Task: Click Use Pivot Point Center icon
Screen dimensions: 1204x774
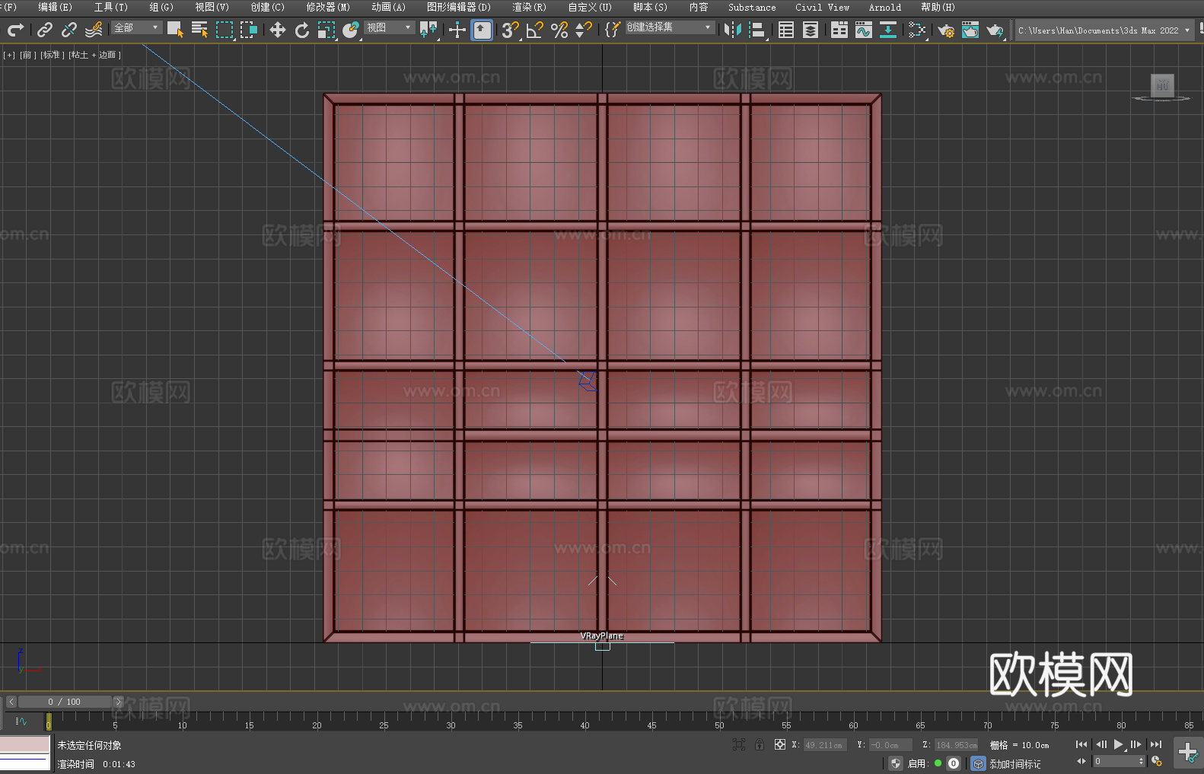Action: point(428,30)
